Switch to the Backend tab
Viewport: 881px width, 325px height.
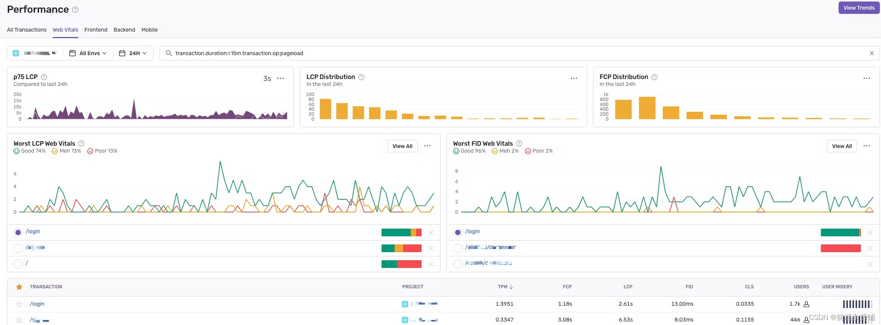124,30
